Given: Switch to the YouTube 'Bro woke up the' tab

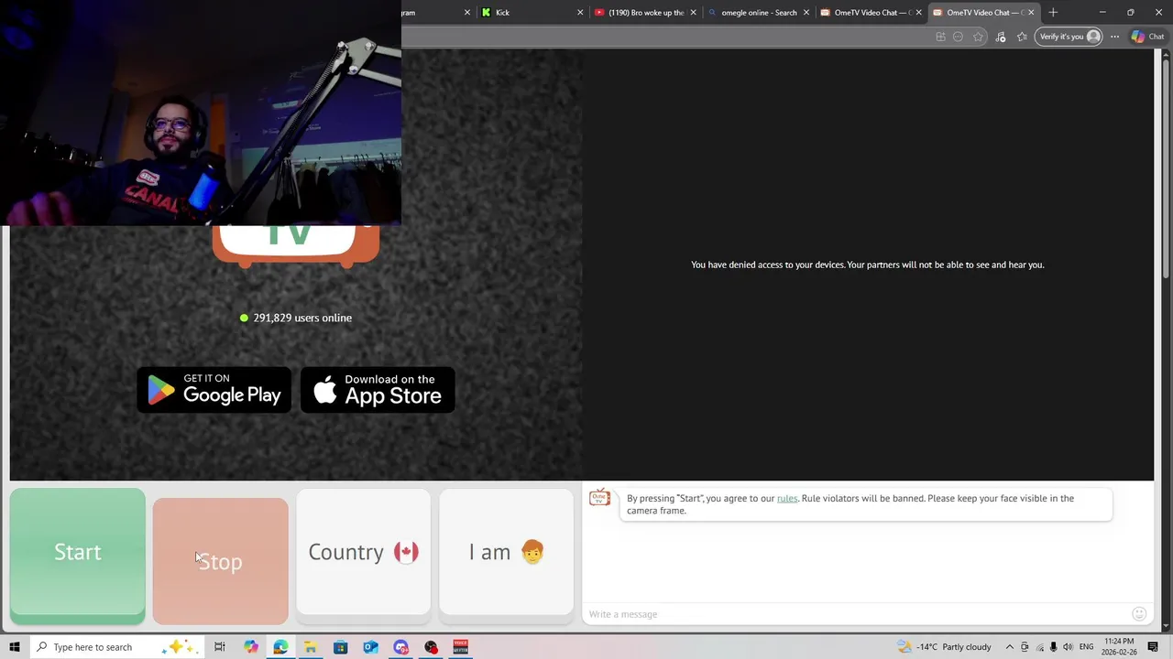Looking at the screenshot, I should (645, 13).
